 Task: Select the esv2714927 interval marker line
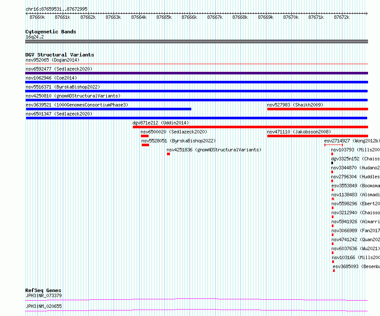point(333,145)
